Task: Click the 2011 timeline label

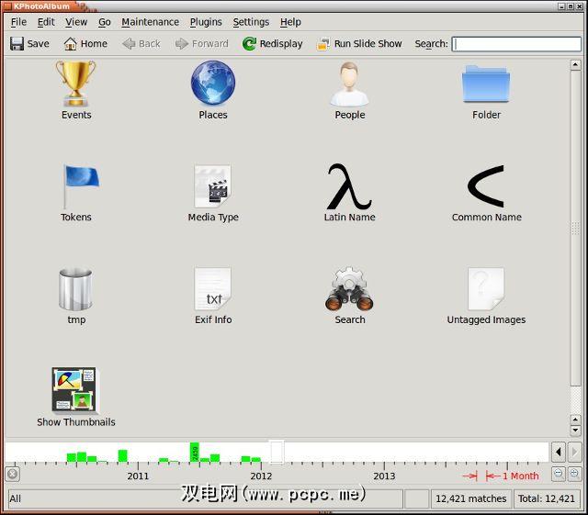Action: [138, 476]
